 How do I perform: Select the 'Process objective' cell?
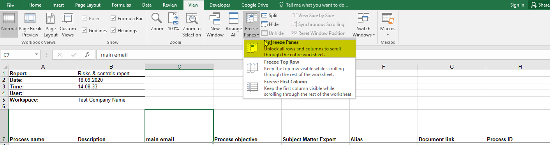[247, 126]
